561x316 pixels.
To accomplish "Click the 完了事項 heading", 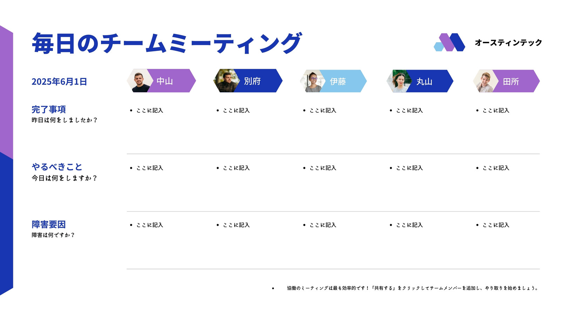I will (49, 110).
